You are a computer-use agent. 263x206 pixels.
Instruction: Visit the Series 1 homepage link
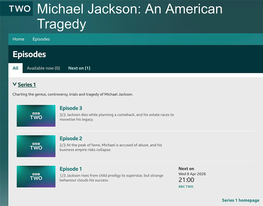(240, 200)
